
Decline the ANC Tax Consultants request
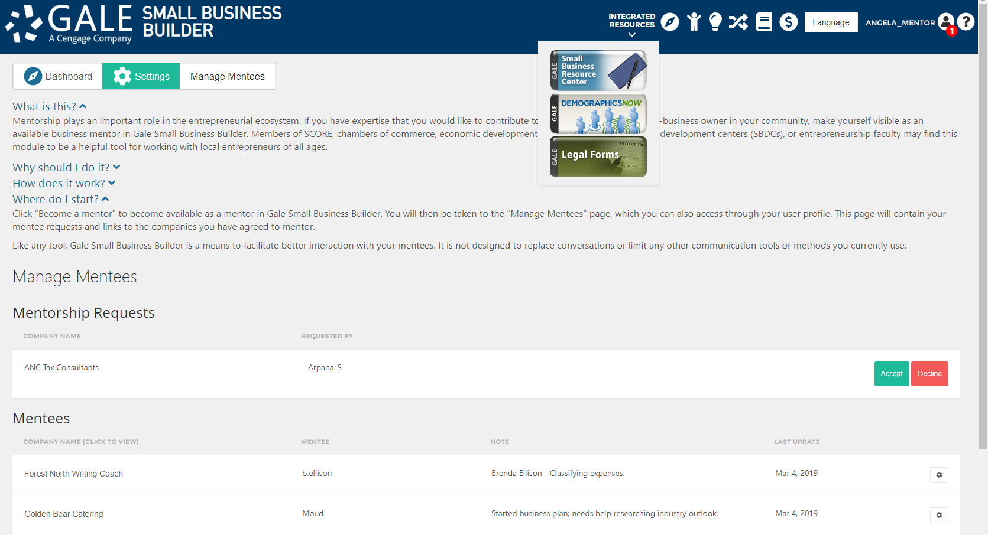click(x=929, y=374)
